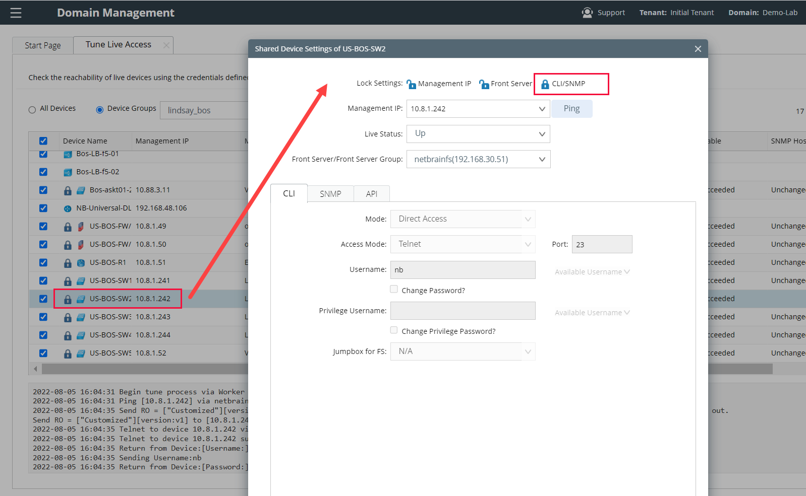Open the CLI settings tab
Viewport: 806px width, 496px height.
pyautogui.click(x=289, y=193)
